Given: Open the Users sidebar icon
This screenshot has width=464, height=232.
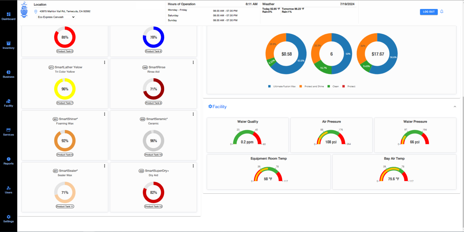Looking at the screenshot, I should click(8, 188).
